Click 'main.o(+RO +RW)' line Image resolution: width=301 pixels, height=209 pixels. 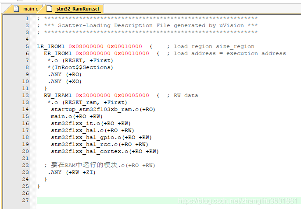pos(77,116)
